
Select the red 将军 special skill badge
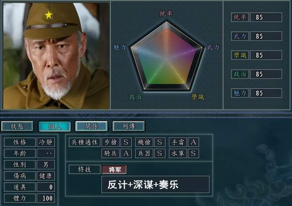point(115,170)
